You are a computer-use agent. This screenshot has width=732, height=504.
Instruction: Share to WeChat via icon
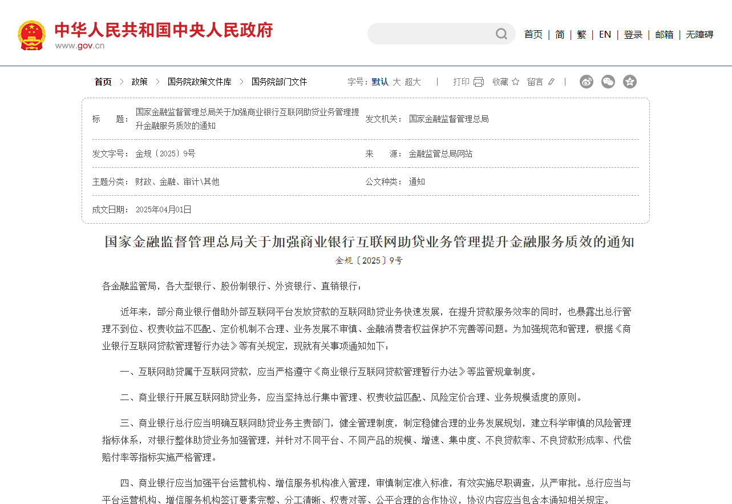click(x=608, y=82)
